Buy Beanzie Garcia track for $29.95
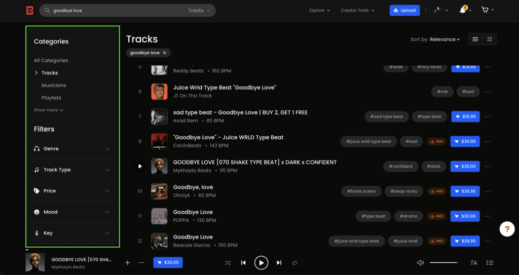Image resolution: width=519 pixels, height=275 pixels. click(x=465, y=241)
